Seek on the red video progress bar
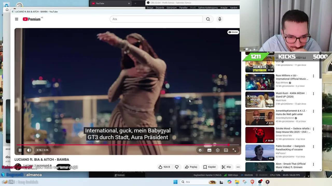 pos(128,145)
